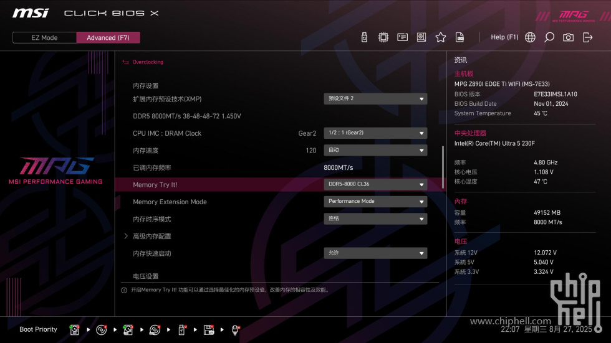Click the Gear2 value text

[x=307, y=133]
